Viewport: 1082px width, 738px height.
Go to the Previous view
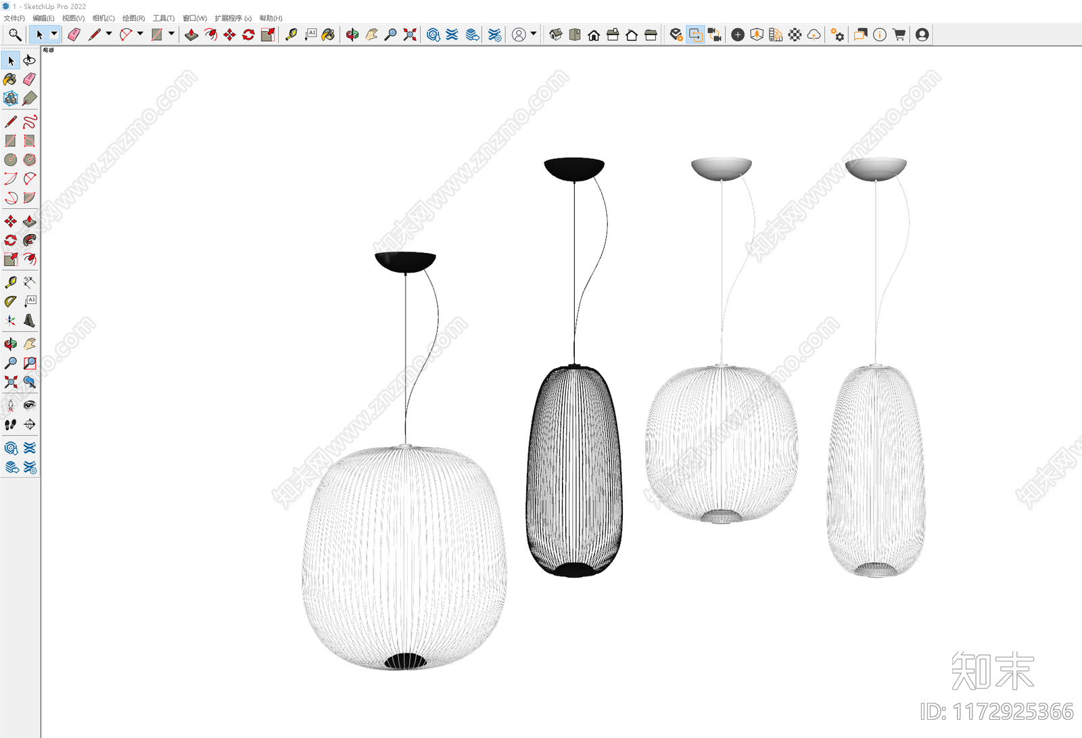tap(29, 382)
